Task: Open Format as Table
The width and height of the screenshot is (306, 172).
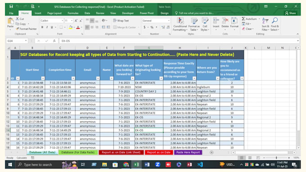Action: (194, 24)
